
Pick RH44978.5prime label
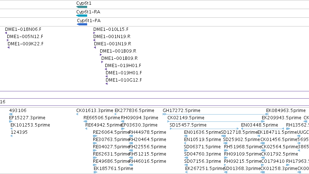point(148,132)
